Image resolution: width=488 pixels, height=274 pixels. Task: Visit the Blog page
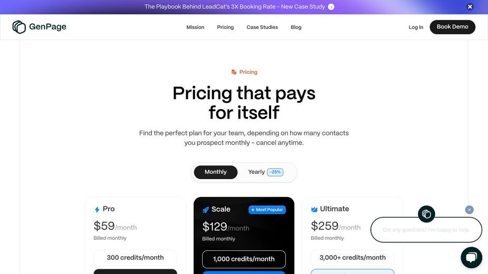296,27
